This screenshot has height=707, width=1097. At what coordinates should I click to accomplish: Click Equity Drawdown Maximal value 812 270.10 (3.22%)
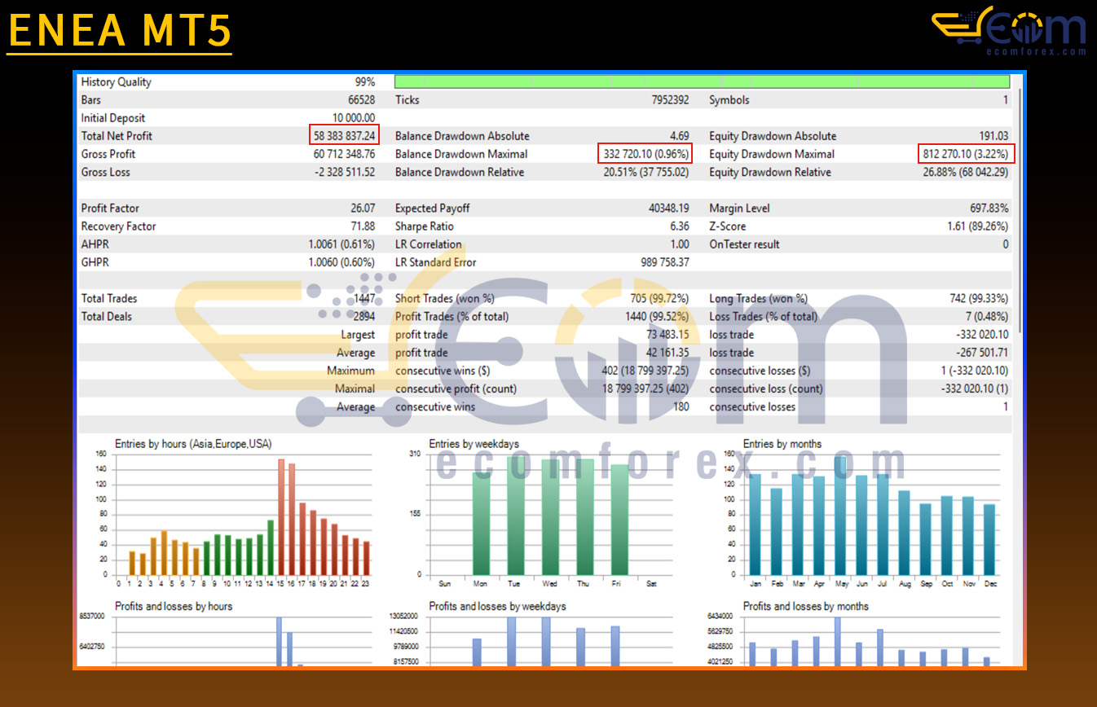tap(965, 154)
